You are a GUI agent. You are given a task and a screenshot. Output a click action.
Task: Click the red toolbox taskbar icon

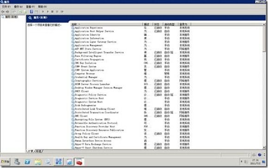coord(79,162)
